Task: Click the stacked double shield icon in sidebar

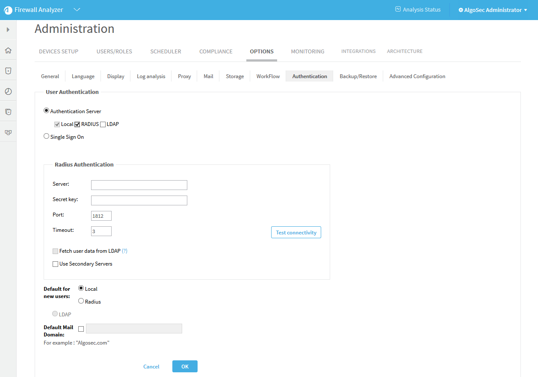Action: [x=8, y=112]
